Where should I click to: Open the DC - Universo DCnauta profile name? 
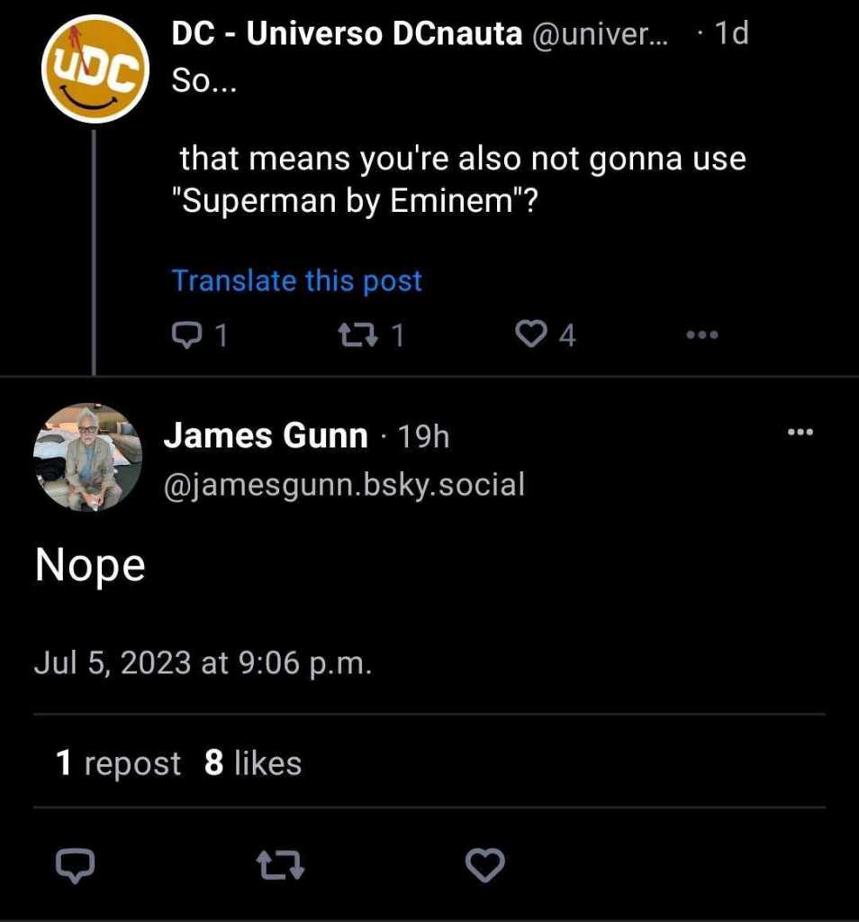pyautogui.click(x=347, y=34)
